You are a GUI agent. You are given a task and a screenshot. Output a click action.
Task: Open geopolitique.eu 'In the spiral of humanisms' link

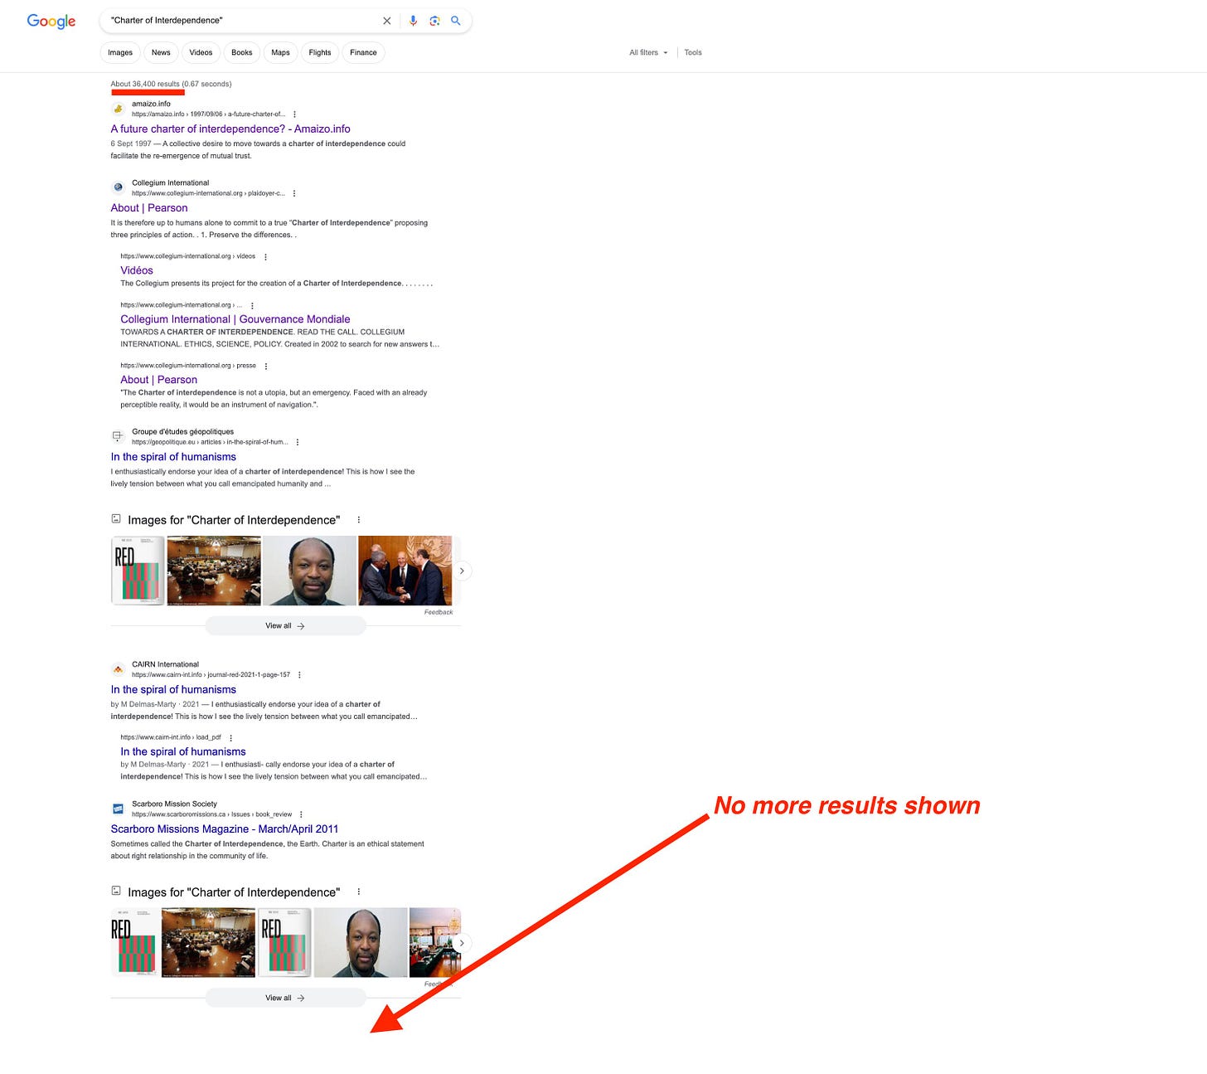pos(173,457)
